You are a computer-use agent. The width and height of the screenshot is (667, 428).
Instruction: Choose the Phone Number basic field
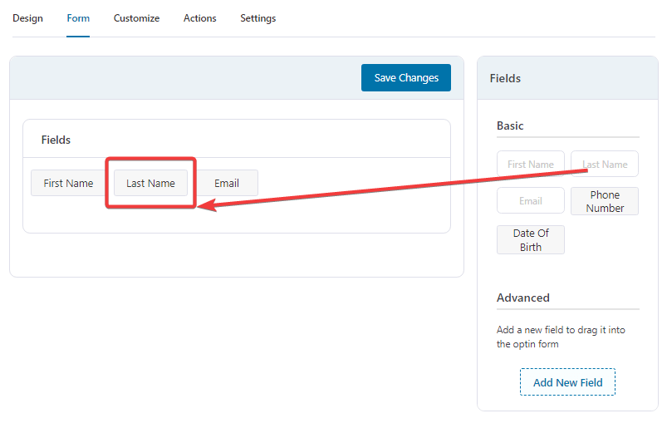coord(605,201)
